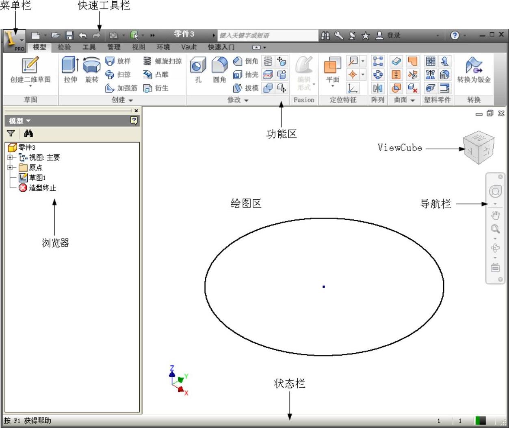
Task: Switch to the 管理 ribbon tab
Action: click(x=114, y=47)
